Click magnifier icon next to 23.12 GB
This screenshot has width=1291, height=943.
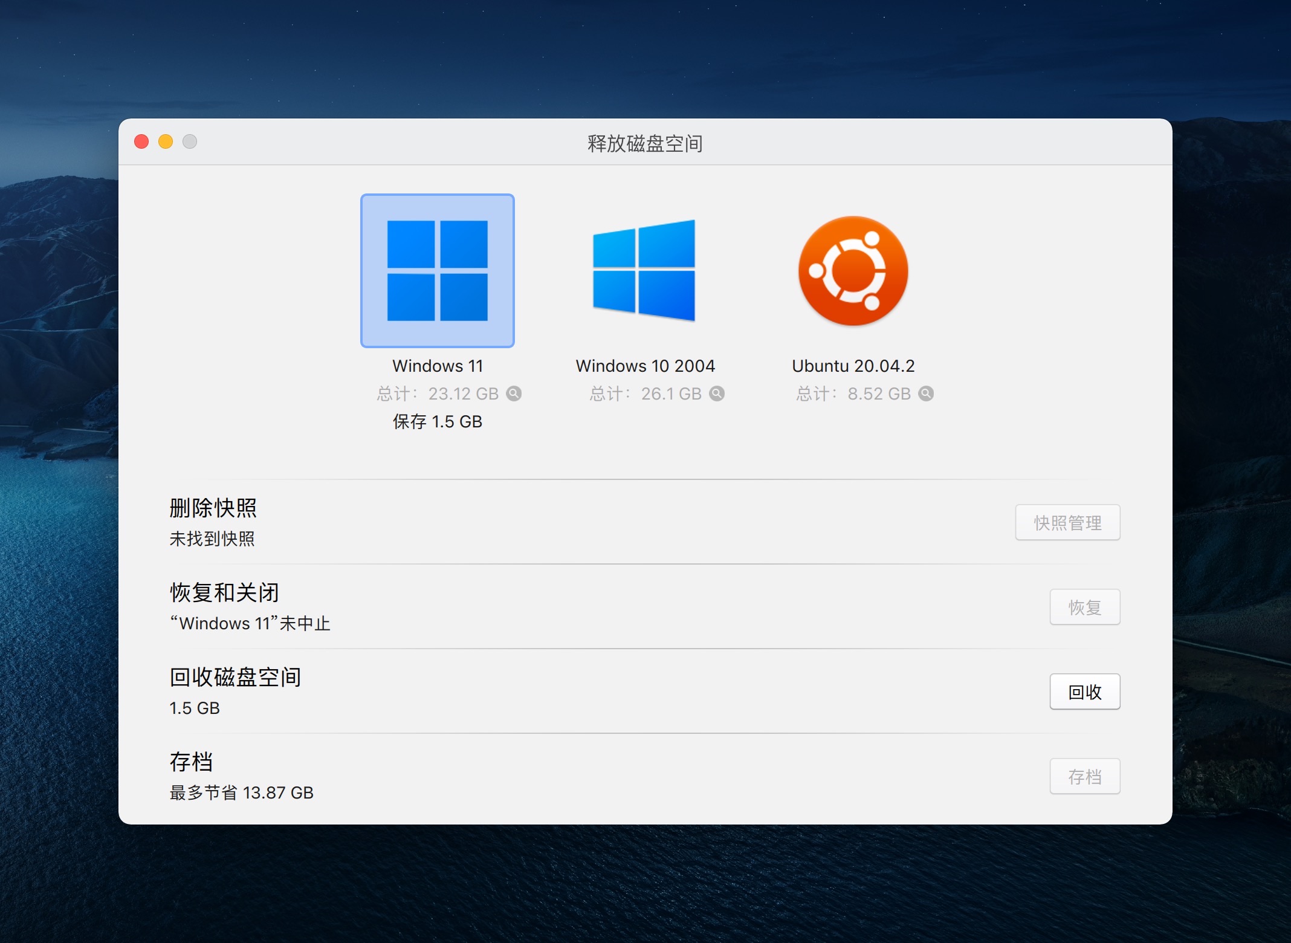[x=514, y=394]
